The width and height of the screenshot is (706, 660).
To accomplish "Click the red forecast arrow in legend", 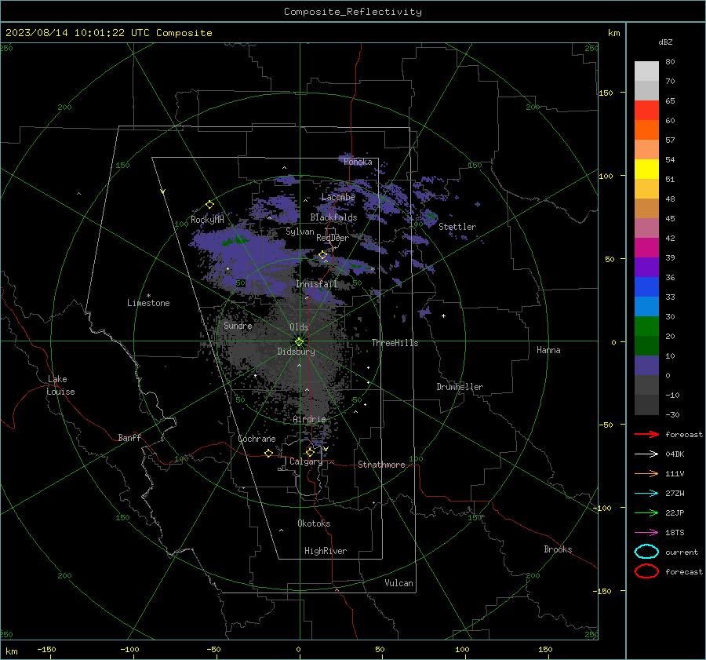I will (x=646, y=434).
